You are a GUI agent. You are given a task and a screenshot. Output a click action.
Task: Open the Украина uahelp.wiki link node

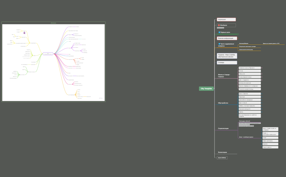227,56
